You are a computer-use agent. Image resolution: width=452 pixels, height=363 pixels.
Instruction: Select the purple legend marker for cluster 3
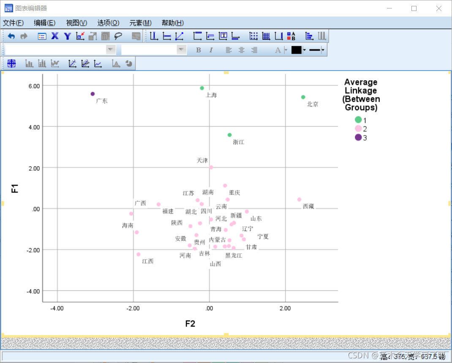pyautogui.click(x=358, y=137)
